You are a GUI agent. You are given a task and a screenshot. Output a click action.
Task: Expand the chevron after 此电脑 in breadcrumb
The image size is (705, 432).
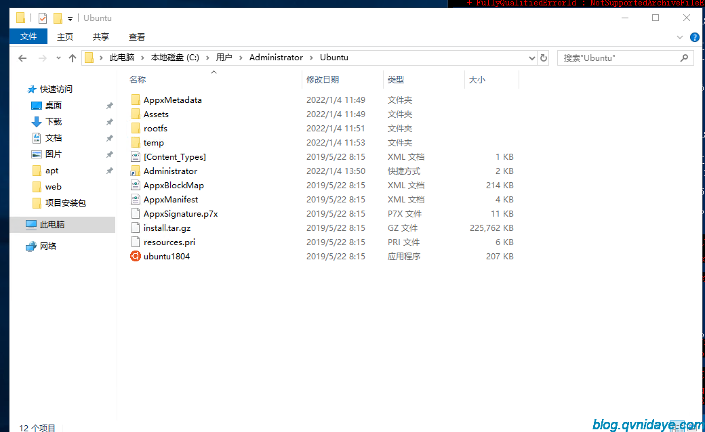click(142, 58)
